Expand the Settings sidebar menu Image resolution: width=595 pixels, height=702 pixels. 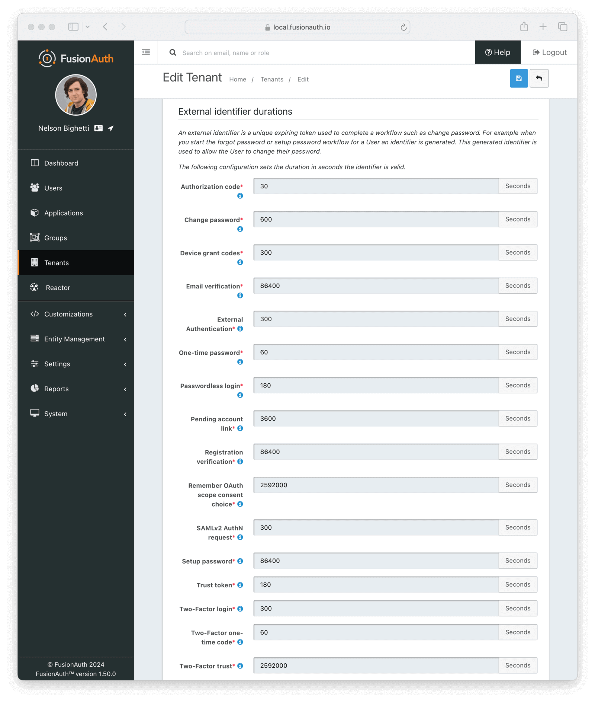coord(76,364)
